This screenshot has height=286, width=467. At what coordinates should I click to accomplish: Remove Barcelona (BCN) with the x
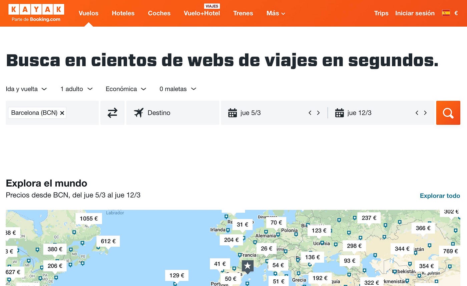(62, 113)
